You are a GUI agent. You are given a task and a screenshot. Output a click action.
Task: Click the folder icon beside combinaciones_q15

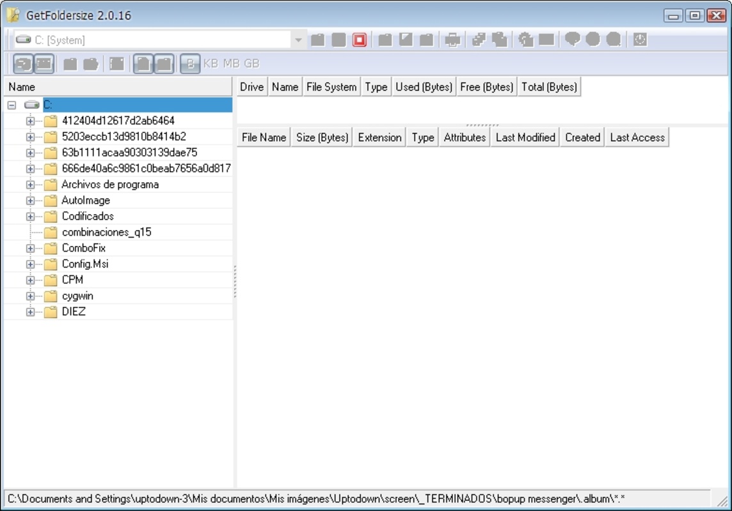coord(51,233)
